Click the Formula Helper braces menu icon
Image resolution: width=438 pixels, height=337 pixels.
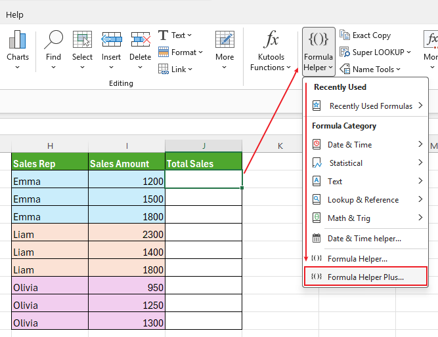(x=317, y=258)
